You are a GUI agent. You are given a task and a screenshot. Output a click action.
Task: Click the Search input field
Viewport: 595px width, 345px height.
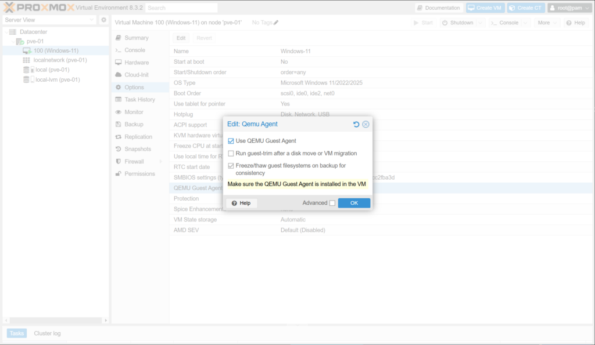coord(181,8)
